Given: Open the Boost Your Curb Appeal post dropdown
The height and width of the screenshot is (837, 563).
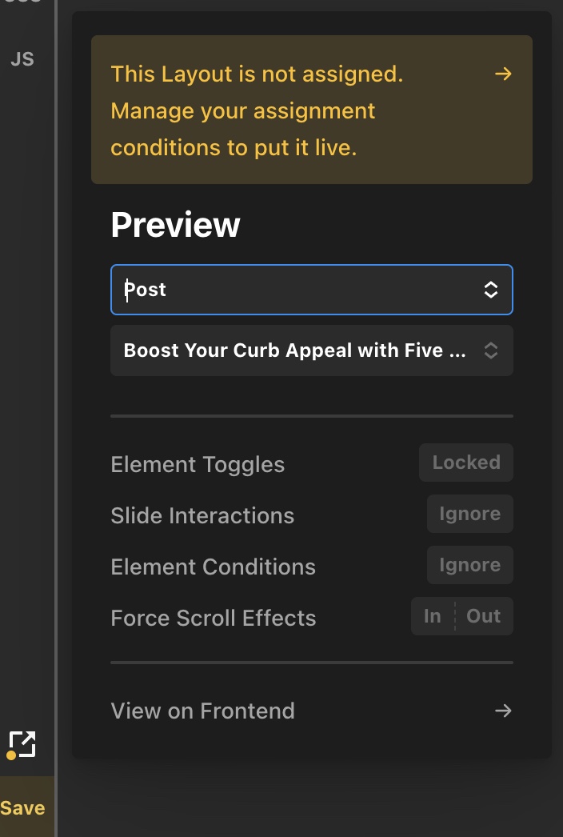Looking at the screenshot, I should pyautogui.click(x=312, y=350).
